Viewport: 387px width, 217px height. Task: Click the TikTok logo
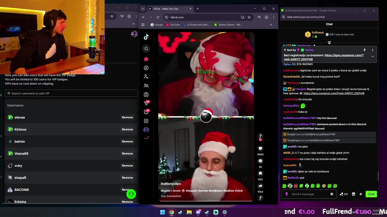click(x=146, y=37)
